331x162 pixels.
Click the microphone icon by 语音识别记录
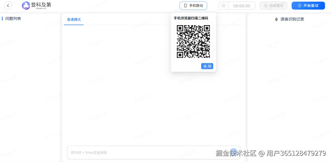tap(276, 19)
